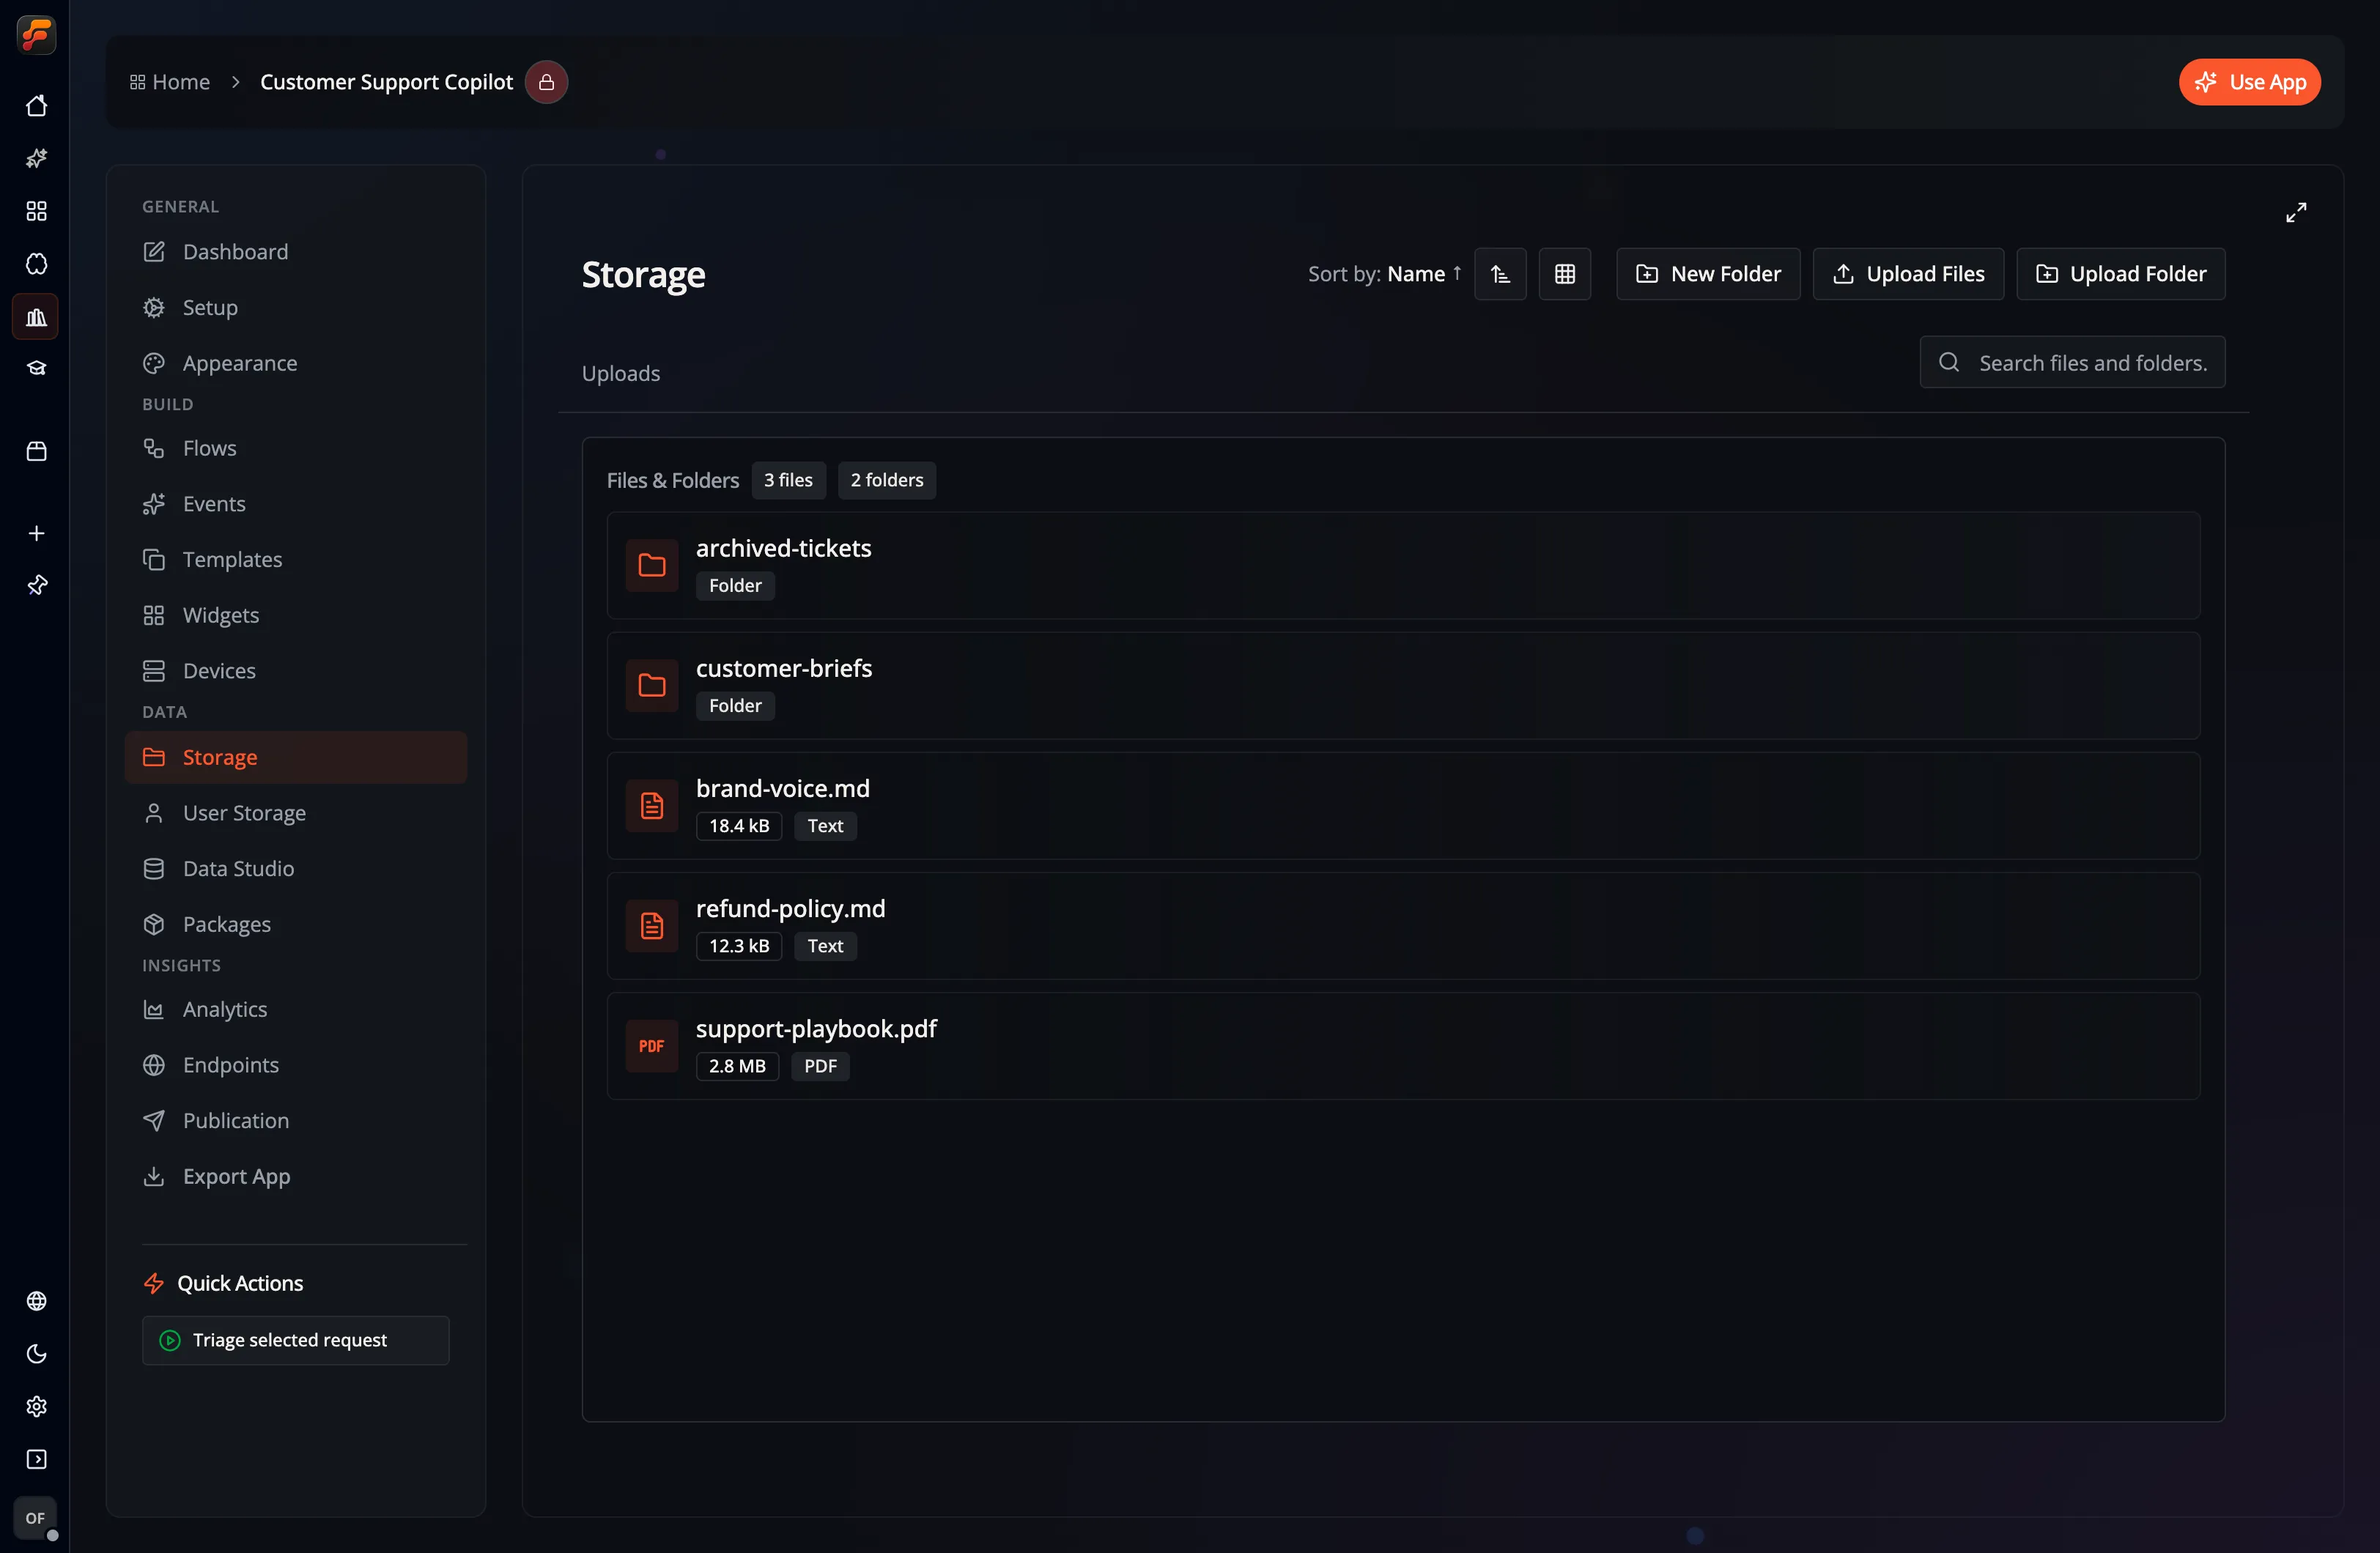Image resolution: width=2380 pixels, height=1553 pixels.
Task: Open Dashboard in the sidebar
Action: click(296, 252)
